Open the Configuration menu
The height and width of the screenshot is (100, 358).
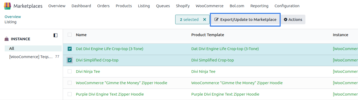(287, 6)
